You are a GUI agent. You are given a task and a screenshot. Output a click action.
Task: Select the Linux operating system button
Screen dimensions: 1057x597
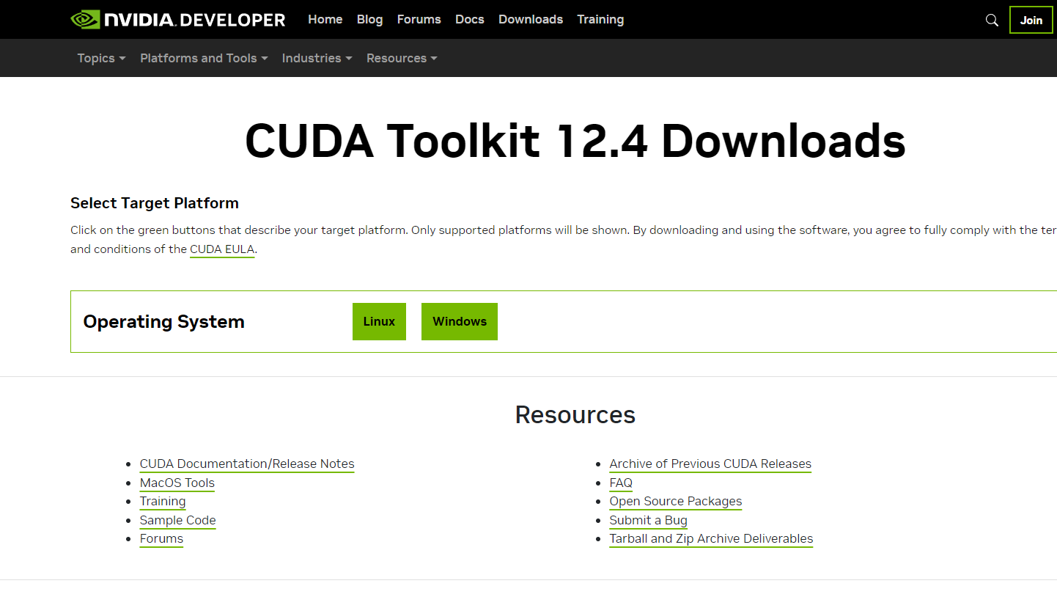tap(379, 321)
